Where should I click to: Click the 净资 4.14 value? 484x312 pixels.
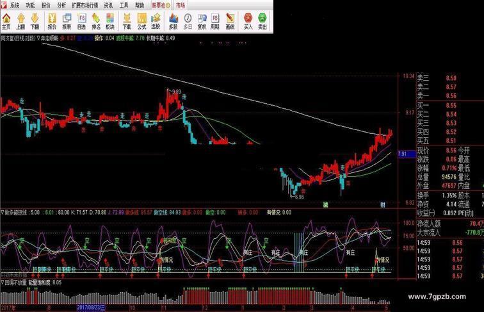point(451,204)
